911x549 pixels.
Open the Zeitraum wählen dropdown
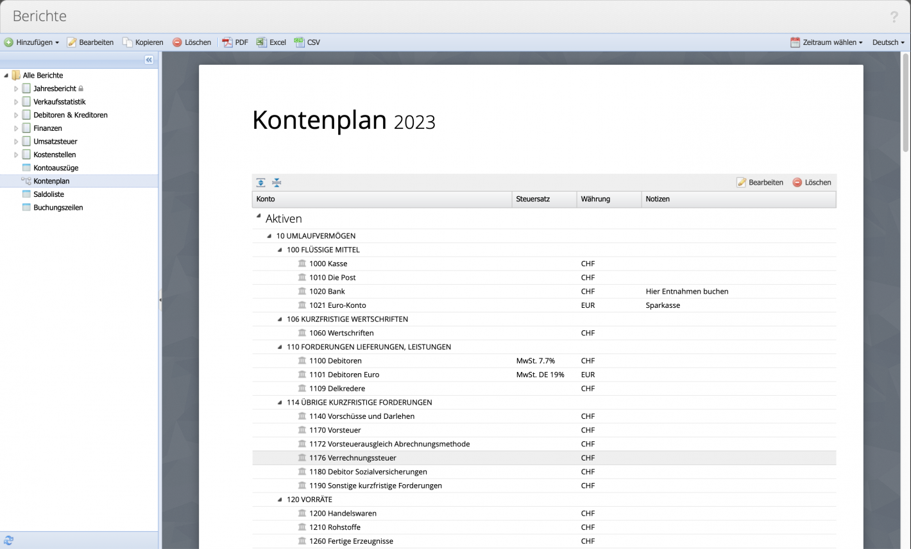coord(826,42)
